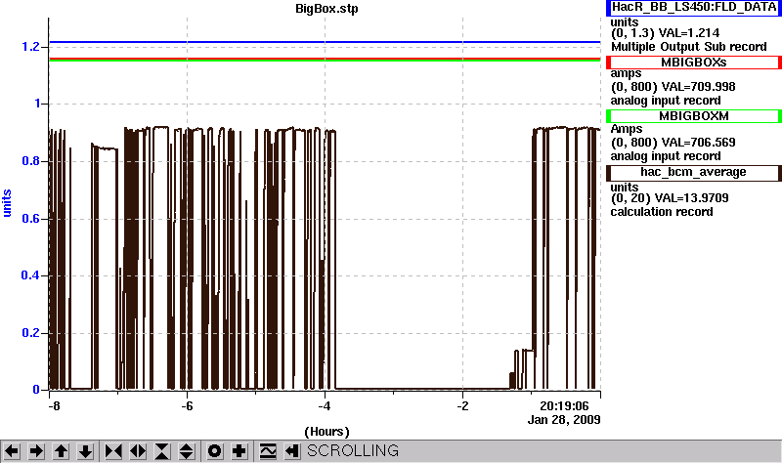
Task: Click the Jan 28, 2009 date label
Action: [x=564, y=420]
